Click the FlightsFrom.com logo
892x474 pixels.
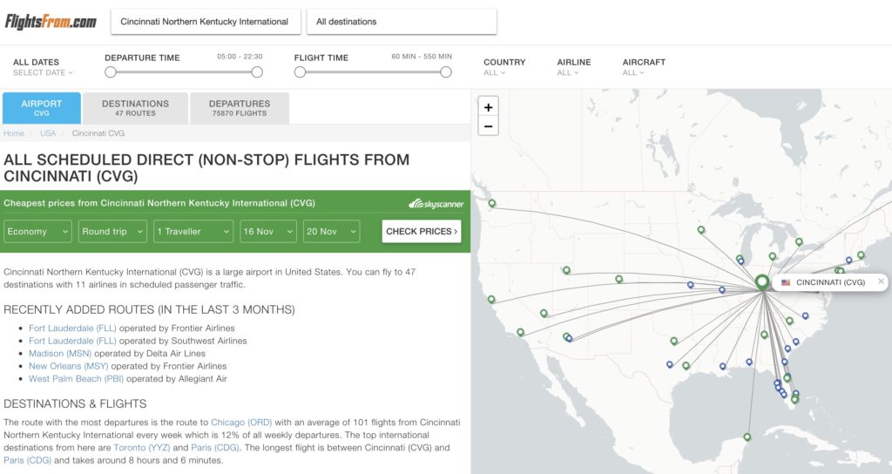coord(51,22)
